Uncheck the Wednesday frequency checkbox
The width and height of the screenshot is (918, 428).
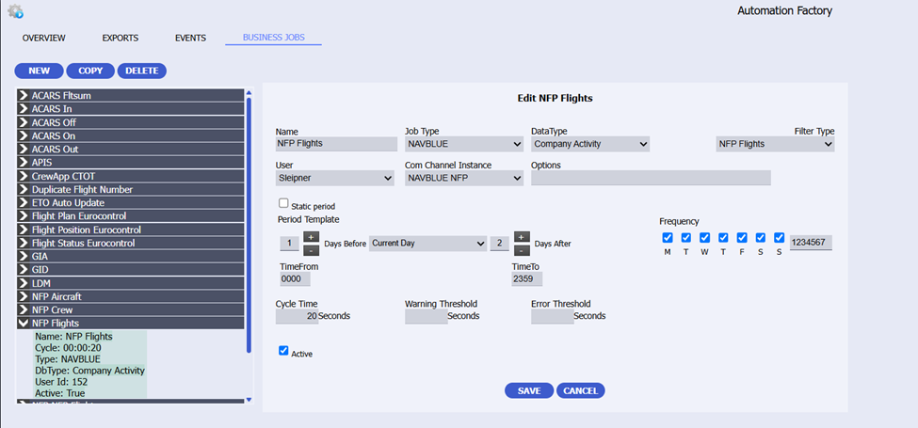(705, 237)
